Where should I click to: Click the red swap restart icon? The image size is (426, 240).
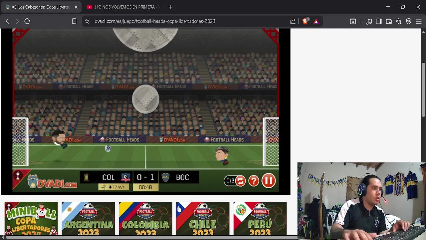(x=240, y=181)
